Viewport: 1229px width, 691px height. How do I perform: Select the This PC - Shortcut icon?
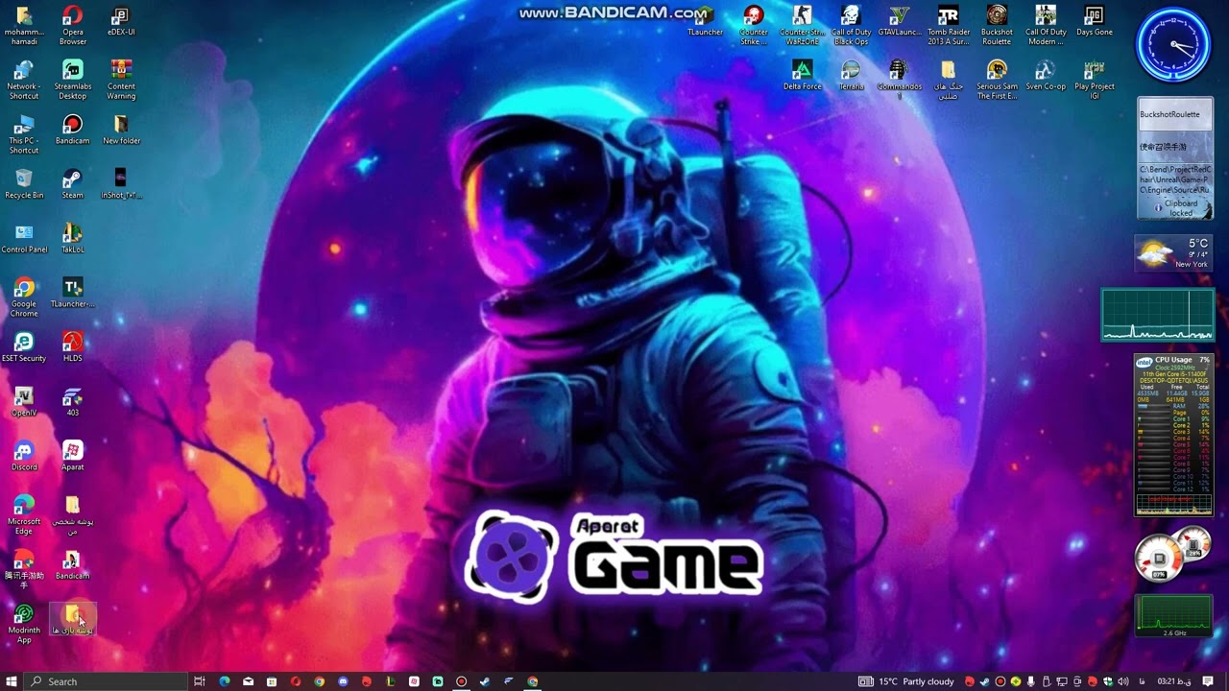point(24,134)
